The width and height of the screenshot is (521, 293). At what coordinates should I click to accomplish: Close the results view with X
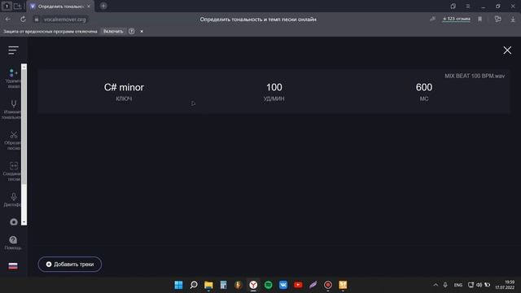click(x=507, y=50)
